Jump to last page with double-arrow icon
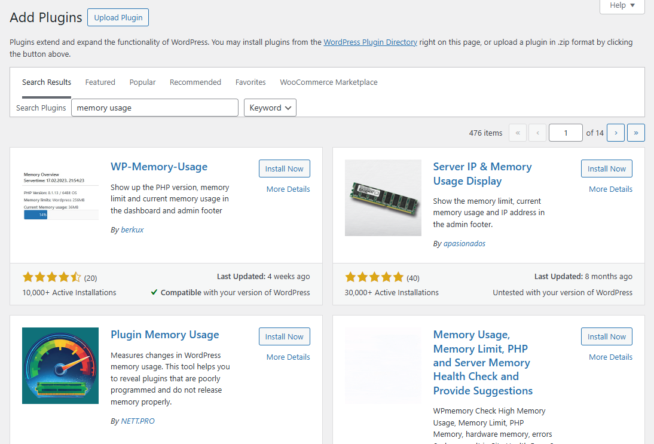 635,132
